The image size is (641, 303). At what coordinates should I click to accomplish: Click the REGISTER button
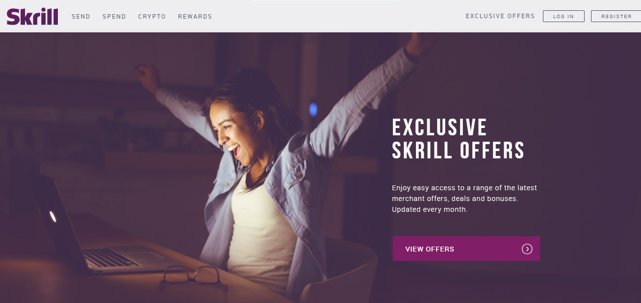(x=616, y=16)
